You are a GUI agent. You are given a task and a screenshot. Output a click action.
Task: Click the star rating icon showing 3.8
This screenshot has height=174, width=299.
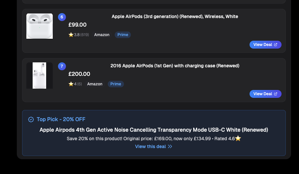[71, 35]
